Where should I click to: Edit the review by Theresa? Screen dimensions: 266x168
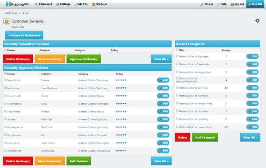[x=163, y=80]
